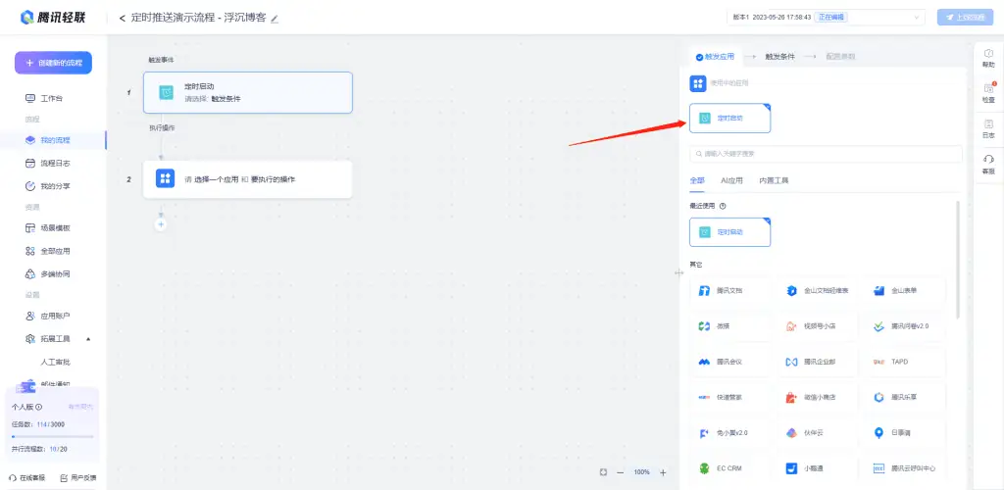Zoom out using the minus icon

click(x=620, y=472)
